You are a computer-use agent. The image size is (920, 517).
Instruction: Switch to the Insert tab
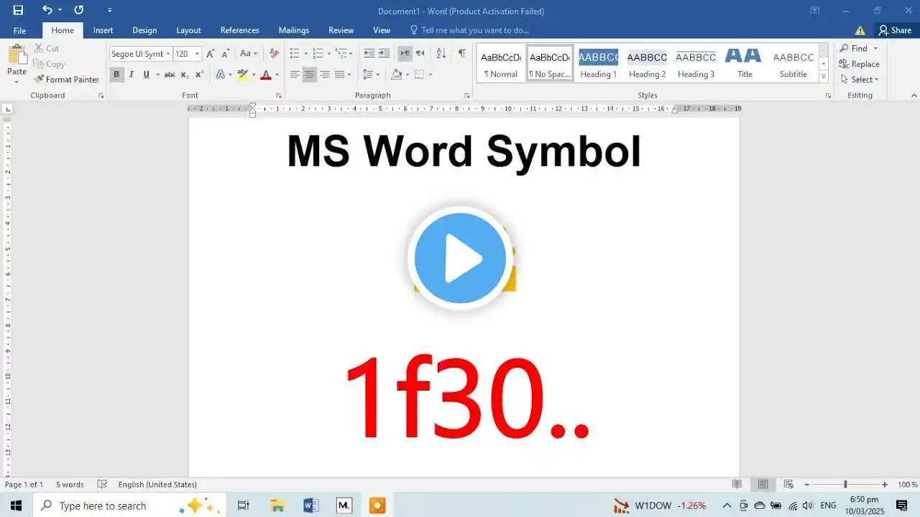pyautogui.click(x=103, y=30)
